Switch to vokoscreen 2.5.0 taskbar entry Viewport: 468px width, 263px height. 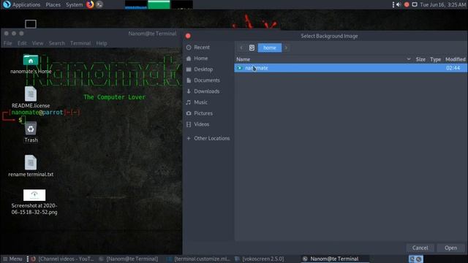pyautogui.click(x=260, y=259)
